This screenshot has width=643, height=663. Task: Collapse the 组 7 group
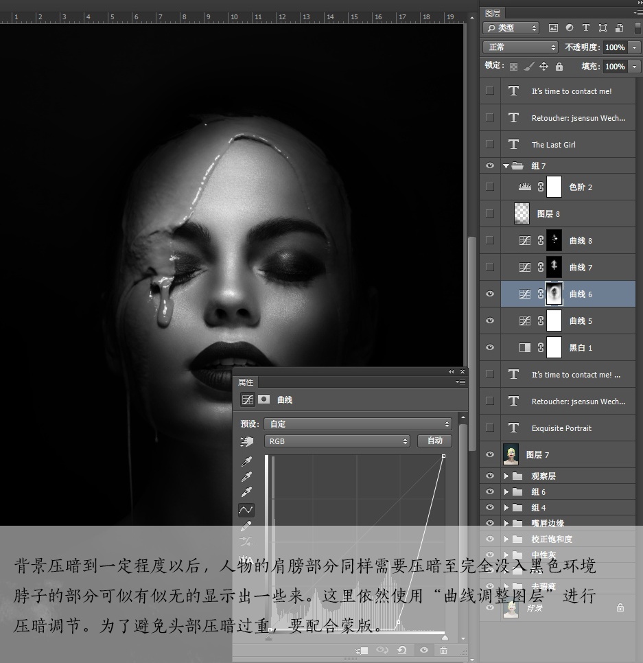click(506, 166)
